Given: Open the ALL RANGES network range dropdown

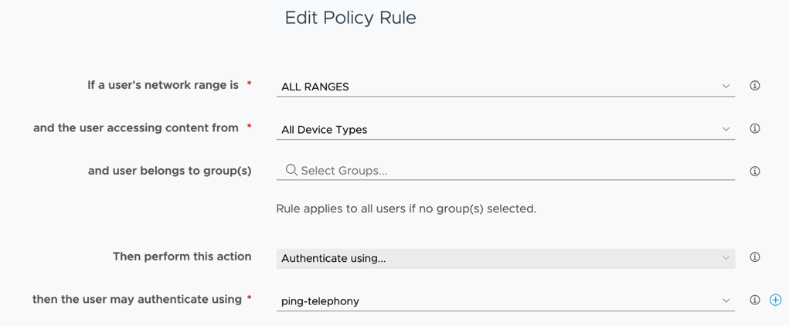Looking at the screenshot, I should (505, 87).
